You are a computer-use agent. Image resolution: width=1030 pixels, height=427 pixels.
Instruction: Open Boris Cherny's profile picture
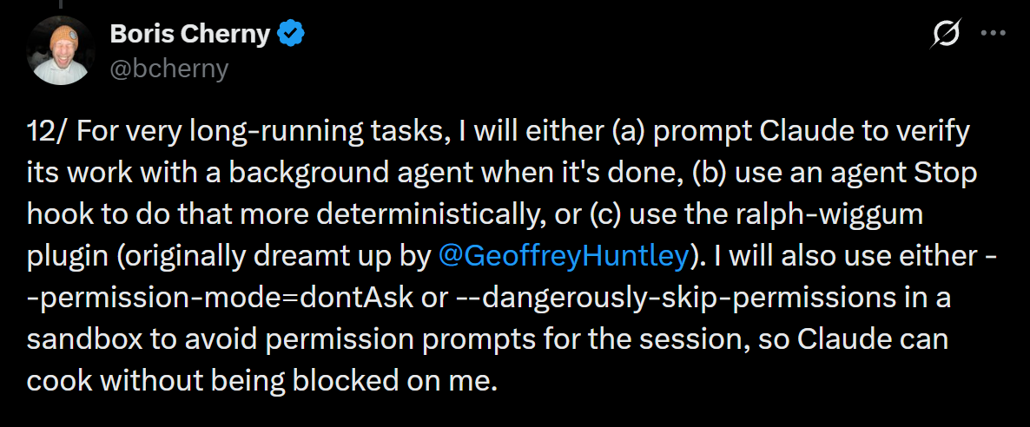pos(60,49)
